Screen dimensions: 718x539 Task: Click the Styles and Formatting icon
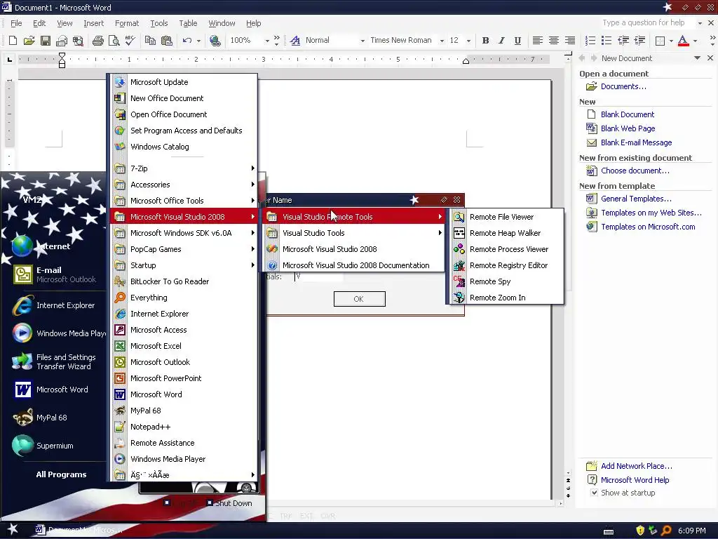coord(295,40)
